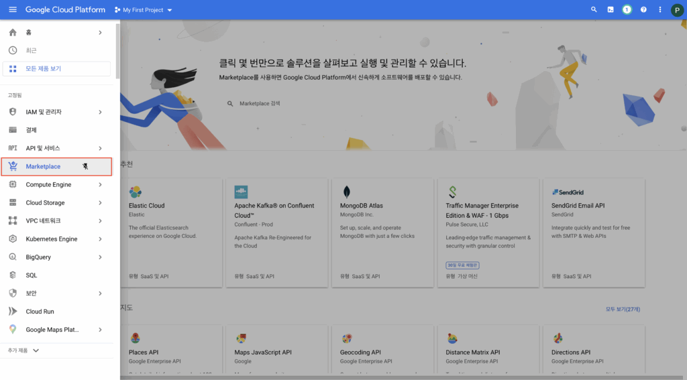The width and height of the screenshot is (687, 380).
Task: Expand the BigQuery submenu chevron
Action: pos(101,257)
